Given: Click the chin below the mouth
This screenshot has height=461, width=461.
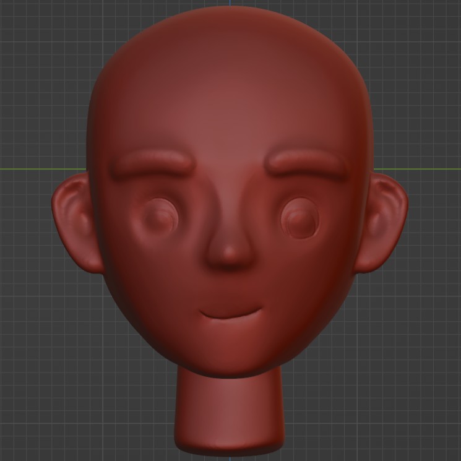Looking at the screenshot, I should [x=231, y=350].
